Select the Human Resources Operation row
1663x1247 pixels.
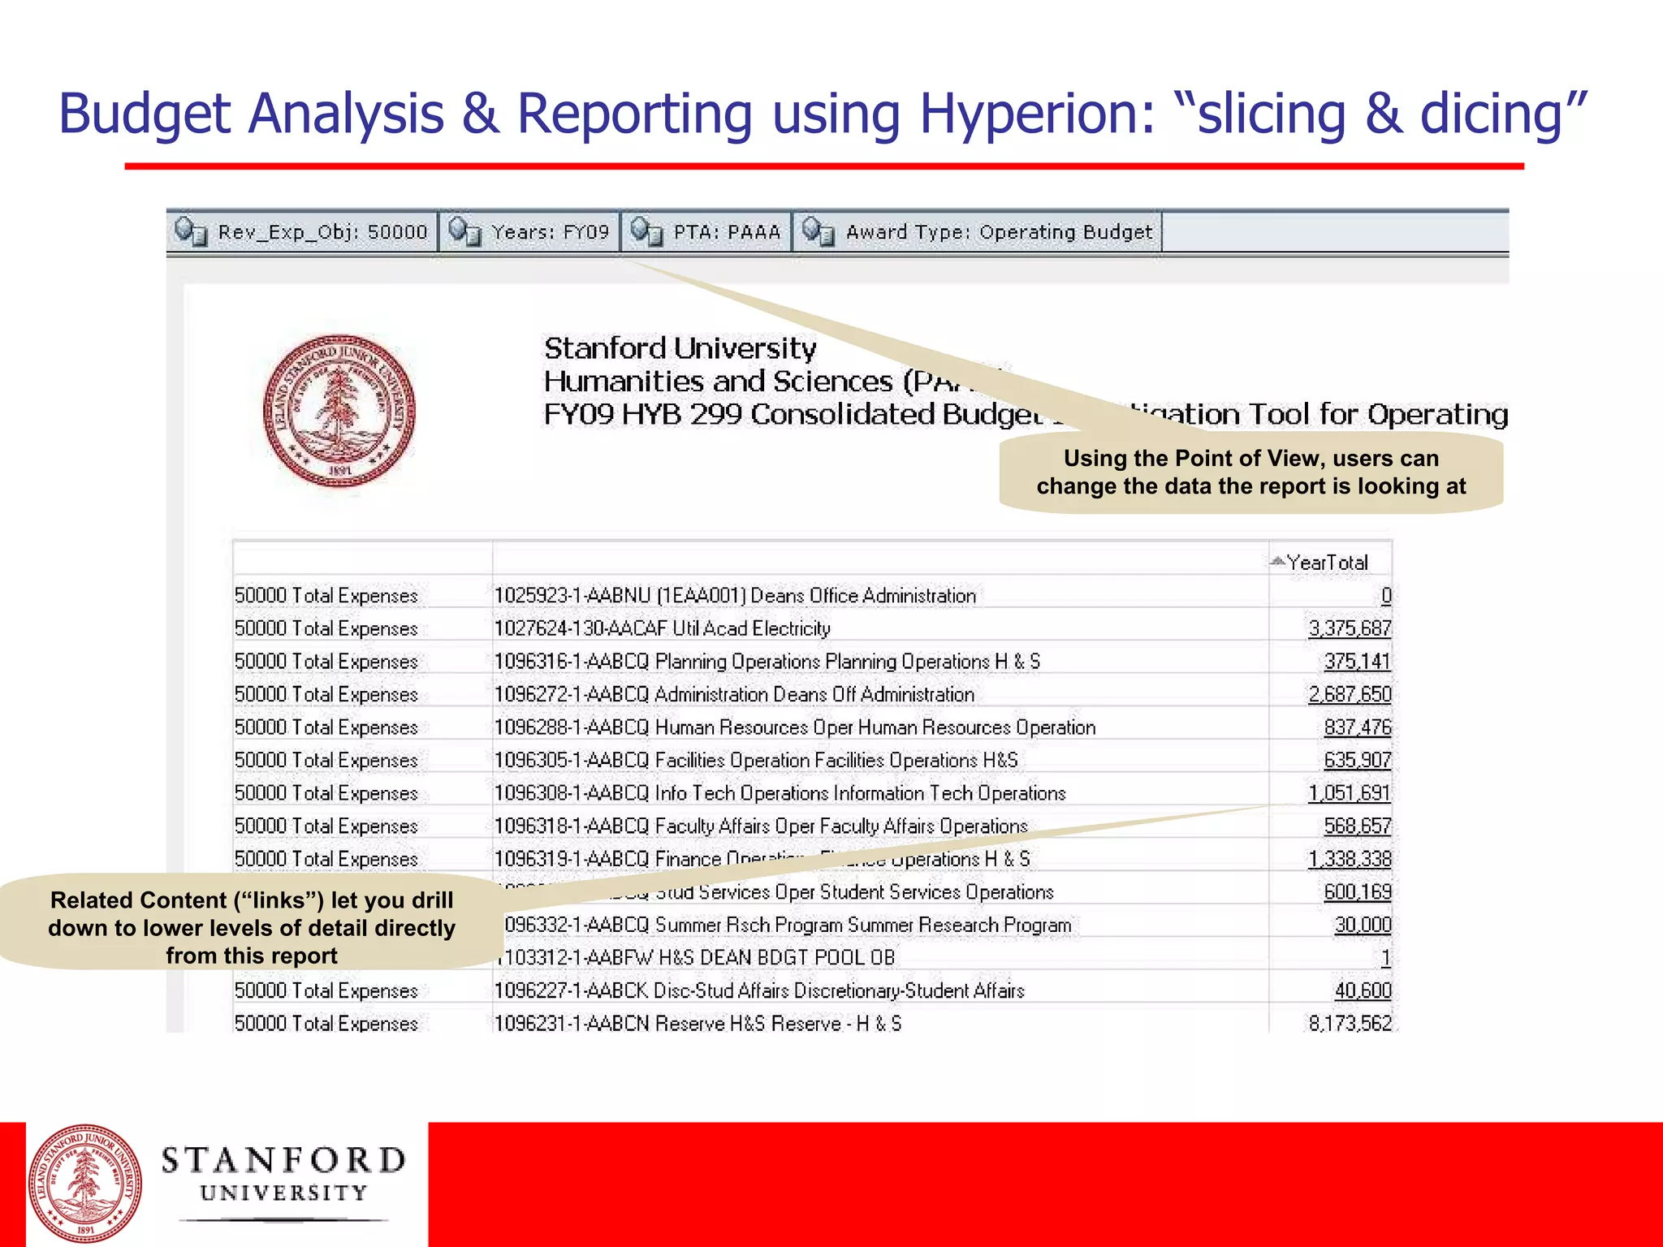(x=795, y=727)
